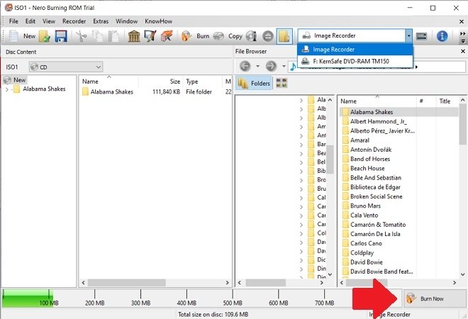
Task: Open the Window menu
Action: click(126, 21)
